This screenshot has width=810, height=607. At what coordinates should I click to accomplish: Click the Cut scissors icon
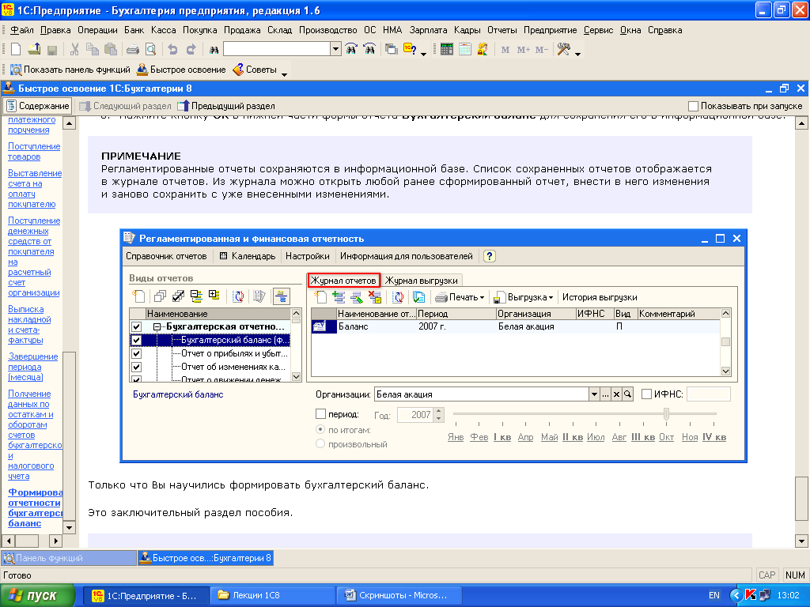coord(74,50)
